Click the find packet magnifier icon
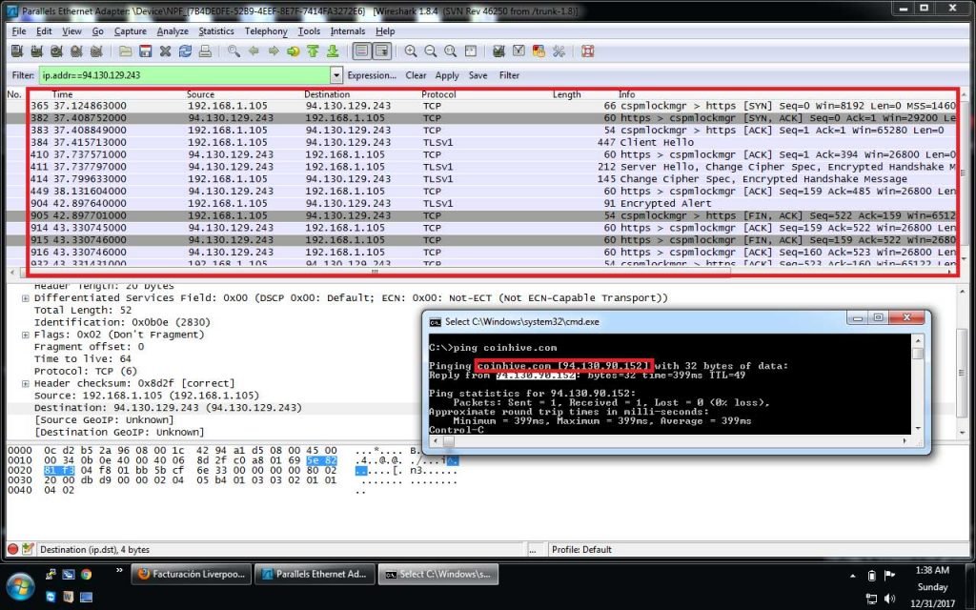Screen dimensions: 976x610 tap(234, 51)
